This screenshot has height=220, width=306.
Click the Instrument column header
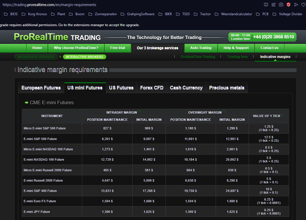tap(52, 116)
